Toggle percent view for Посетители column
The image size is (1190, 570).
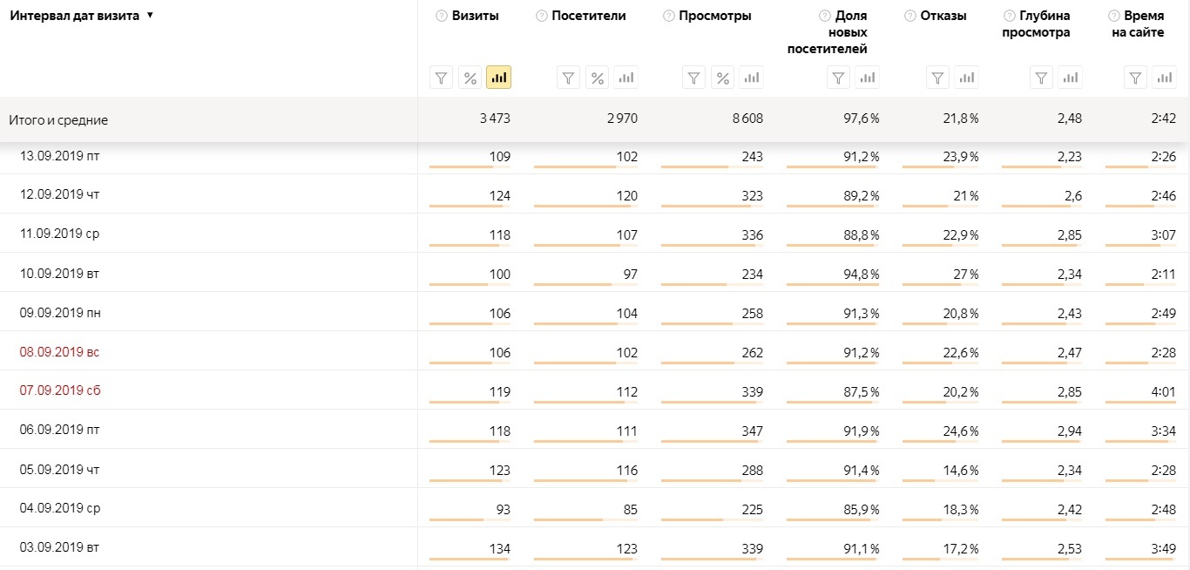click(x=598, y=78)
